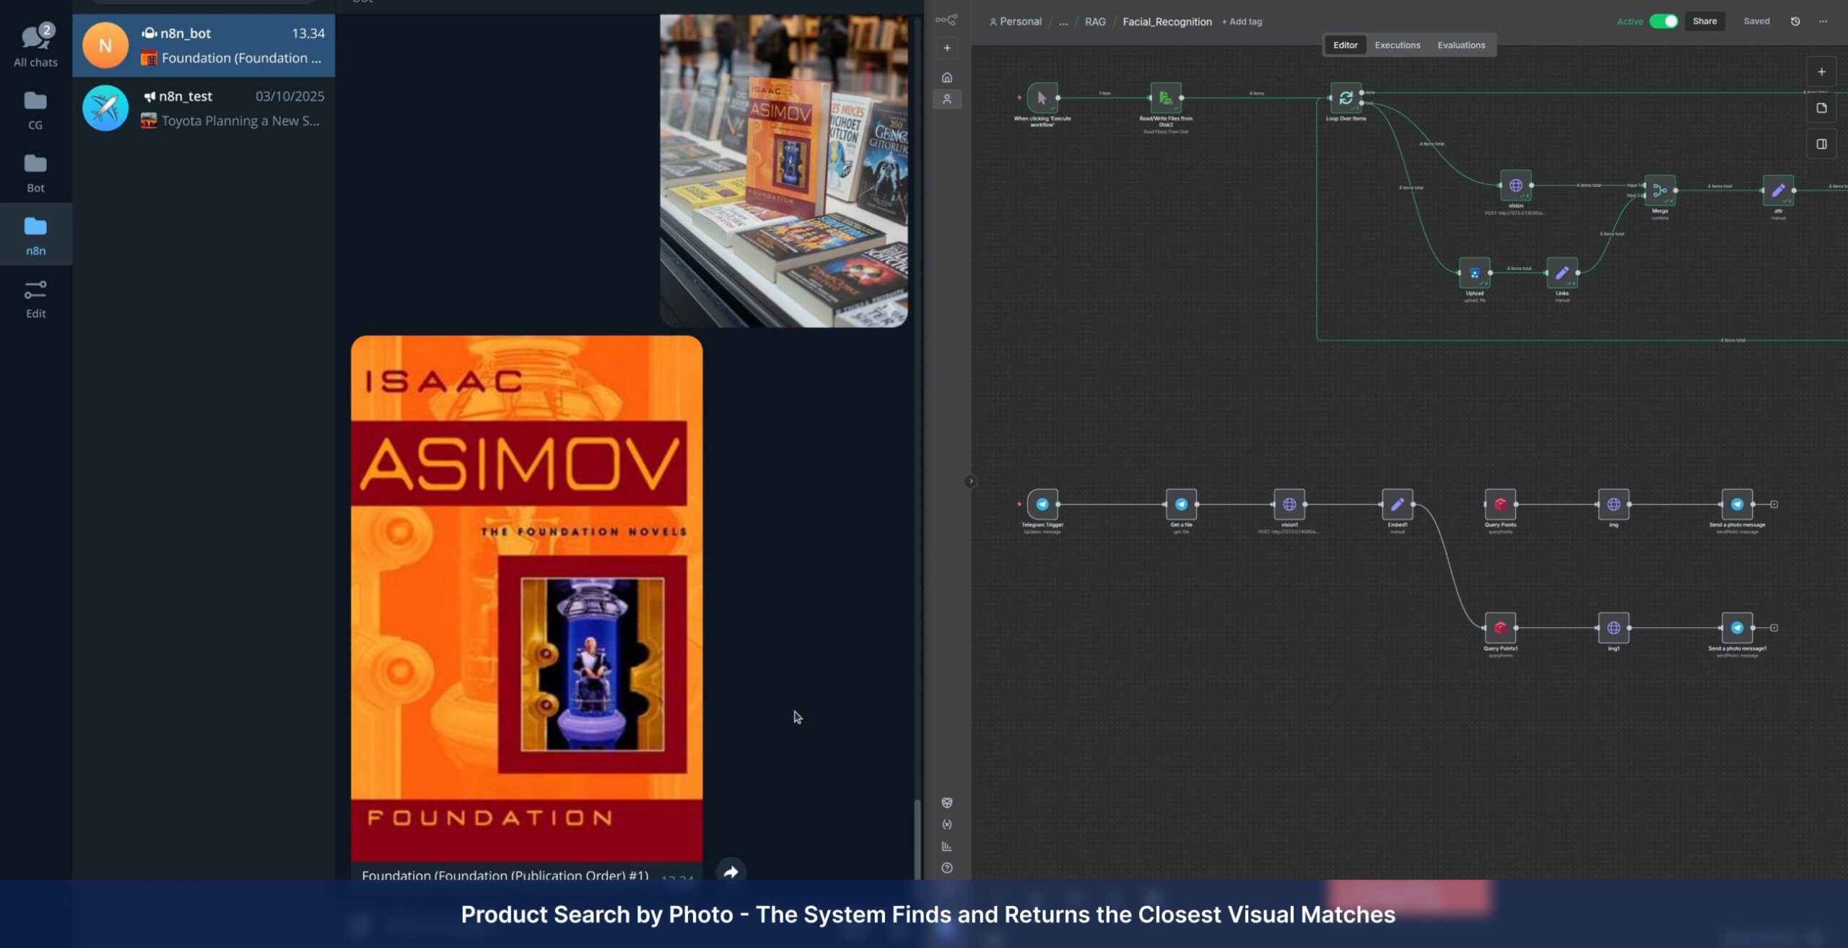
Task: Select the Loop Over Items node
Action: (1346, 97)
